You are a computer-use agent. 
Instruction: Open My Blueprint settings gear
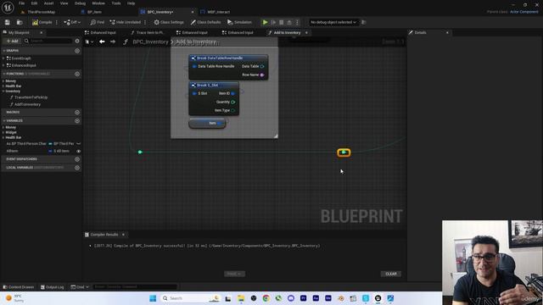77,41
